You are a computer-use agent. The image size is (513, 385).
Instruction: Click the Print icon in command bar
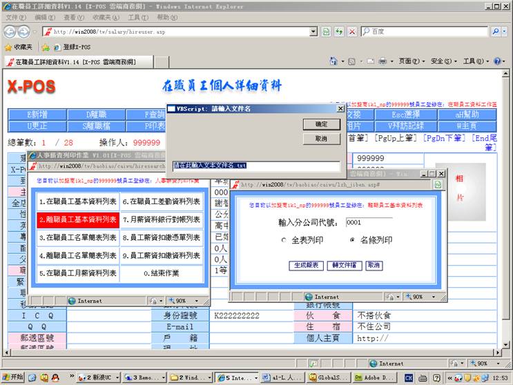coord(382,61)
